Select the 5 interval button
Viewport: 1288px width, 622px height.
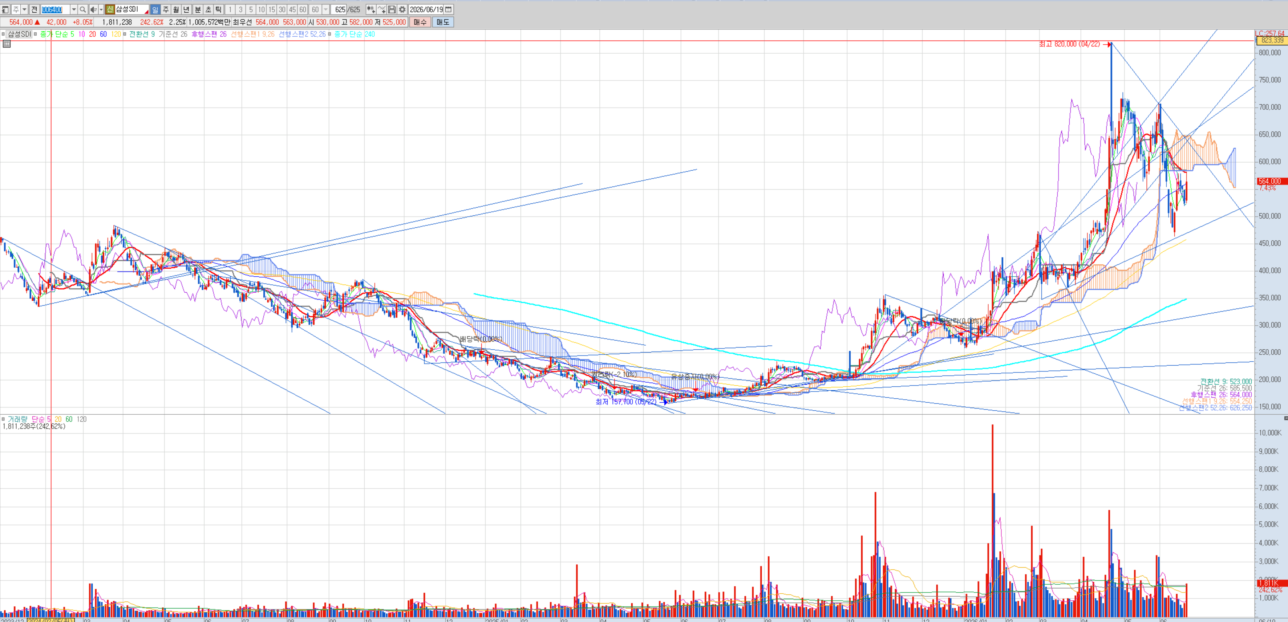(251, 9)
